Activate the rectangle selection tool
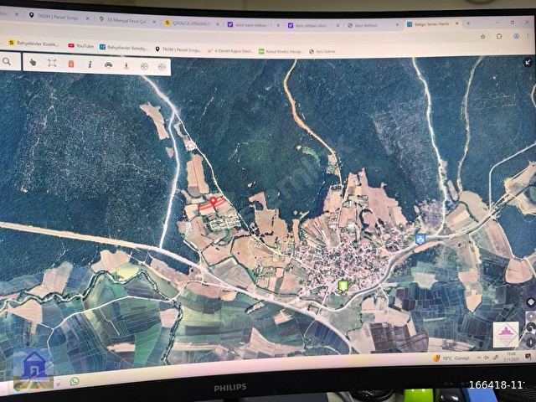536x402 pixels. [x=52, y=64]
